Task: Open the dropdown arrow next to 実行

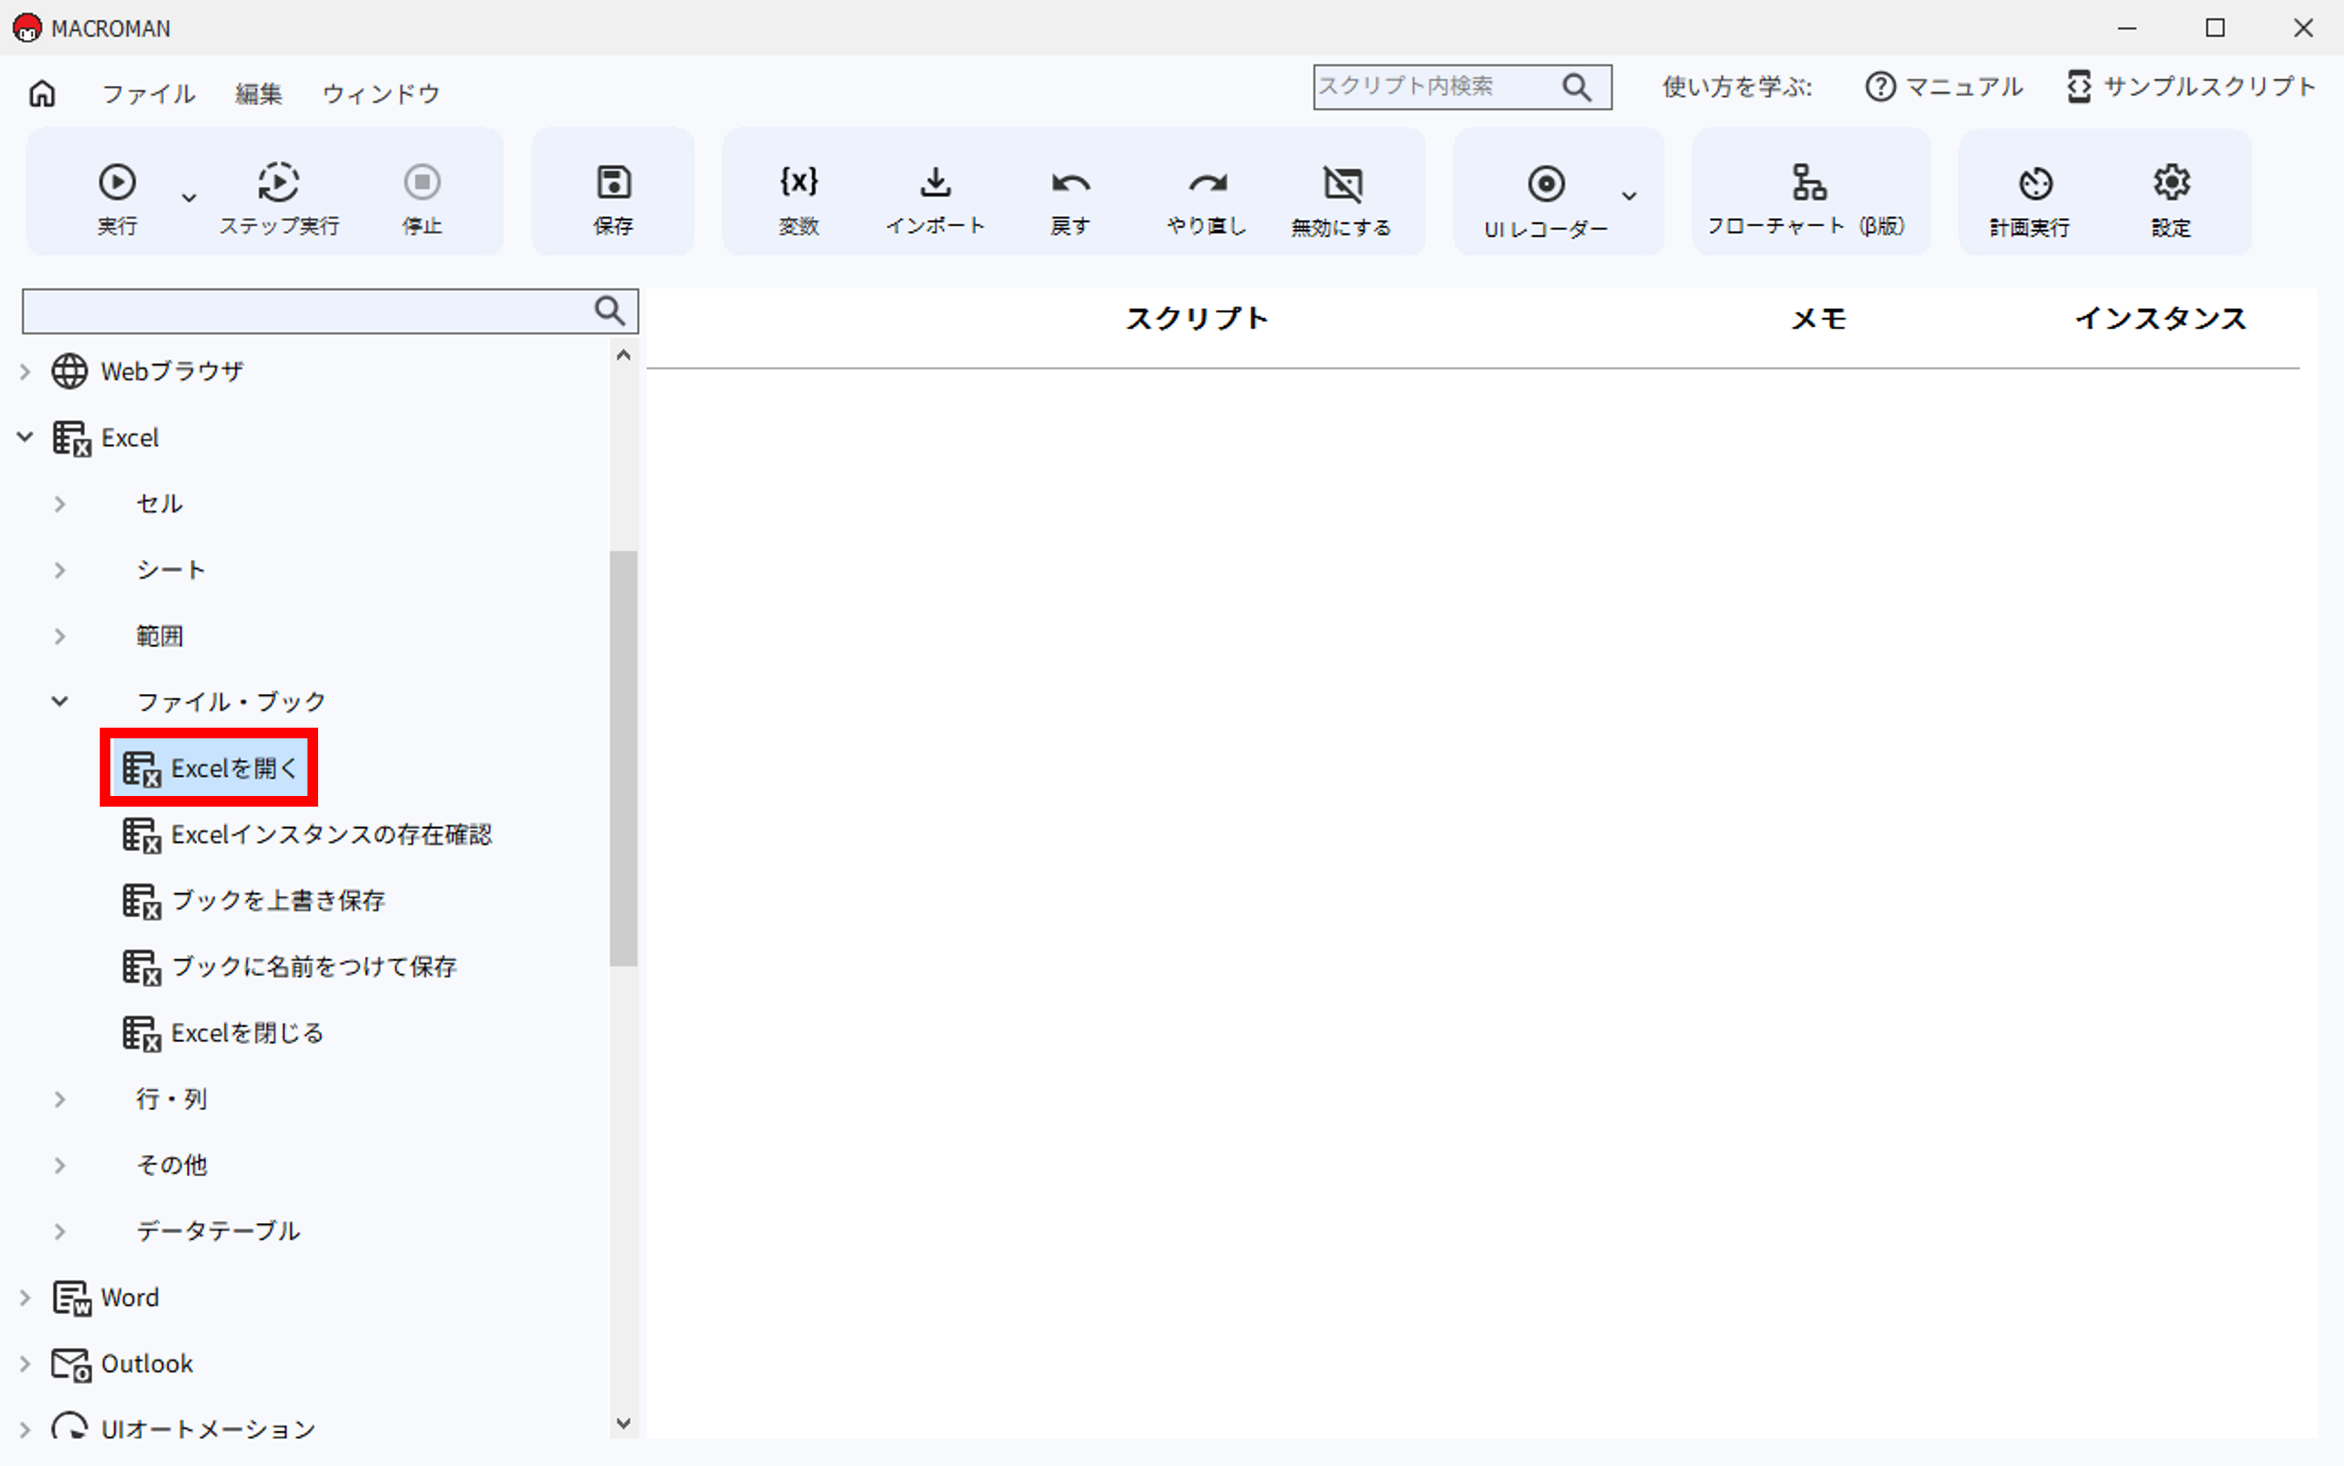Action: coord(189,198)
